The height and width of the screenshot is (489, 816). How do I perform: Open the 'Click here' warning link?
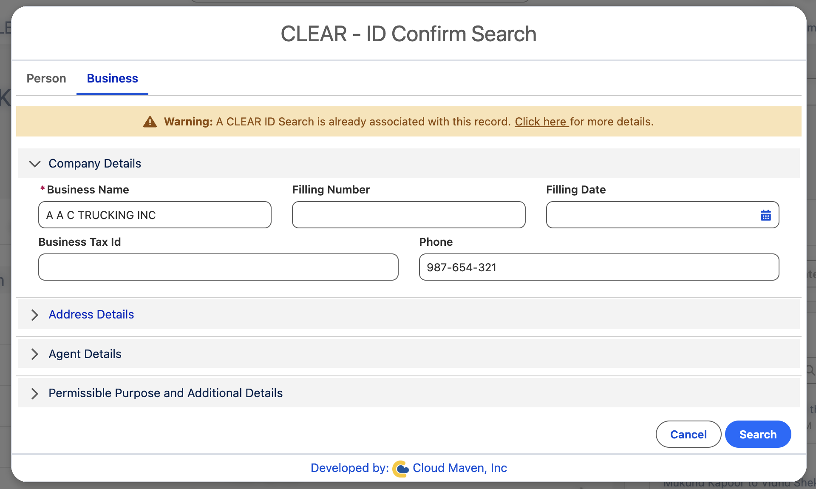click(541, 122)
